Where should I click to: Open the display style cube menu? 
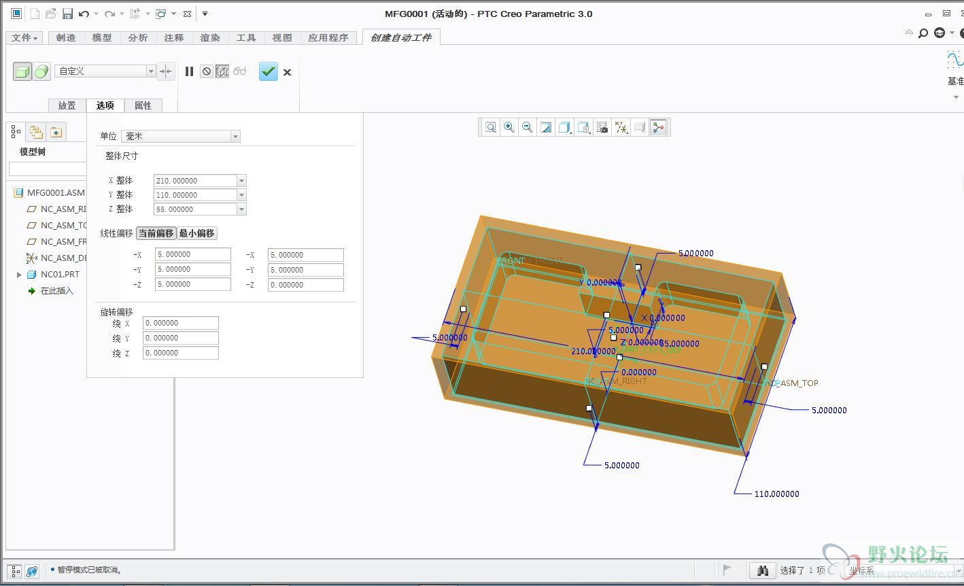564,127
